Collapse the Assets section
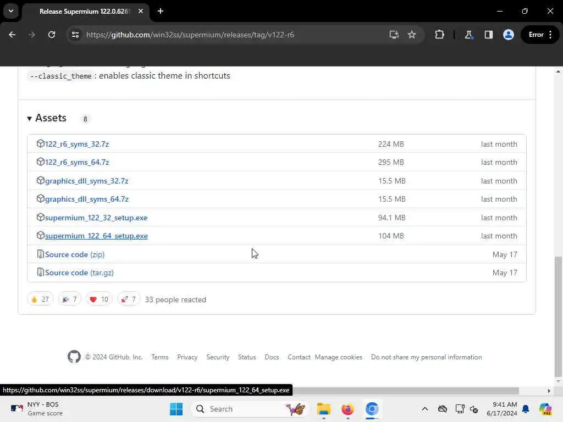Image resolution: width=563 pixels, height=422 pixels. [47, 118]
